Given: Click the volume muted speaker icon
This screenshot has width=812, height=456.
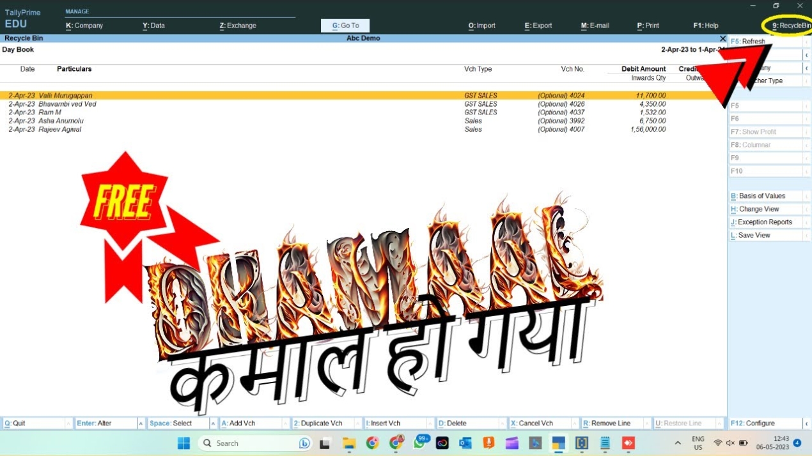Looking at the screenshot, I should (730, 443).
